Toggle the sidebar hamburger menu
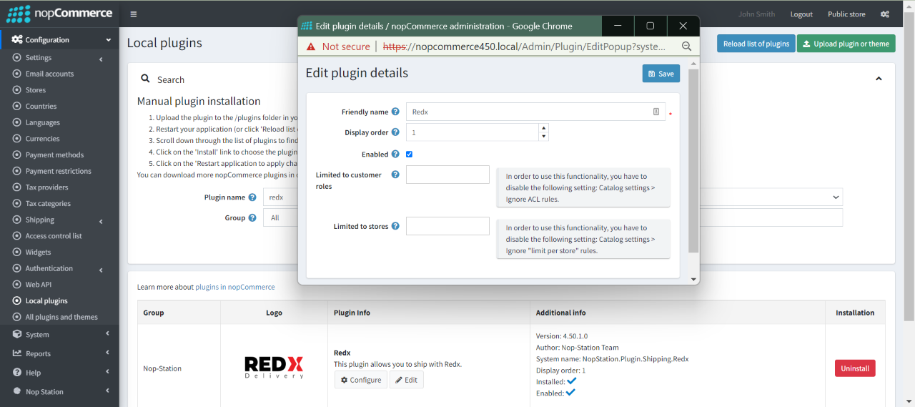The width and height of the screenshot is (915, 407). (134, 14)
